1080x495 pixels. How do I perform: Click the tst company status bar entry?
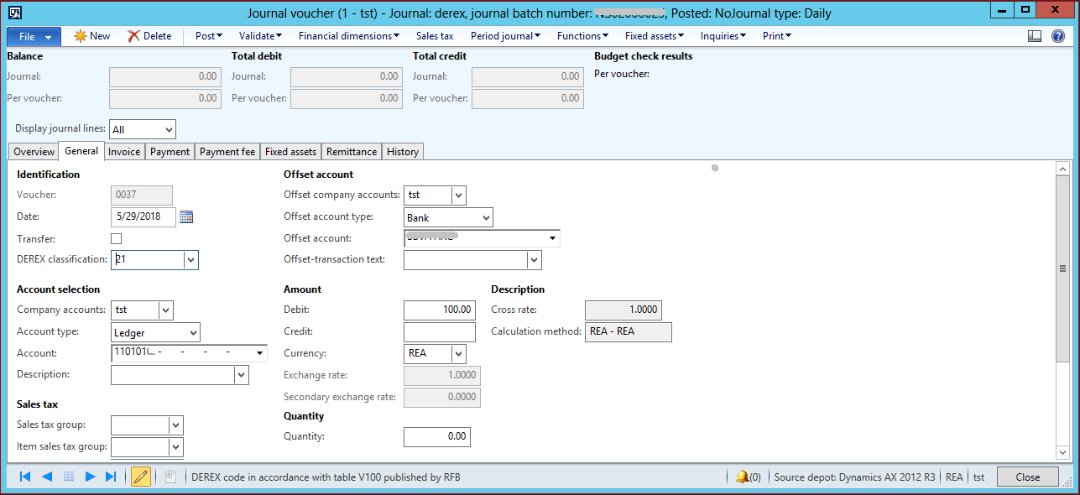tap(978, 477)
